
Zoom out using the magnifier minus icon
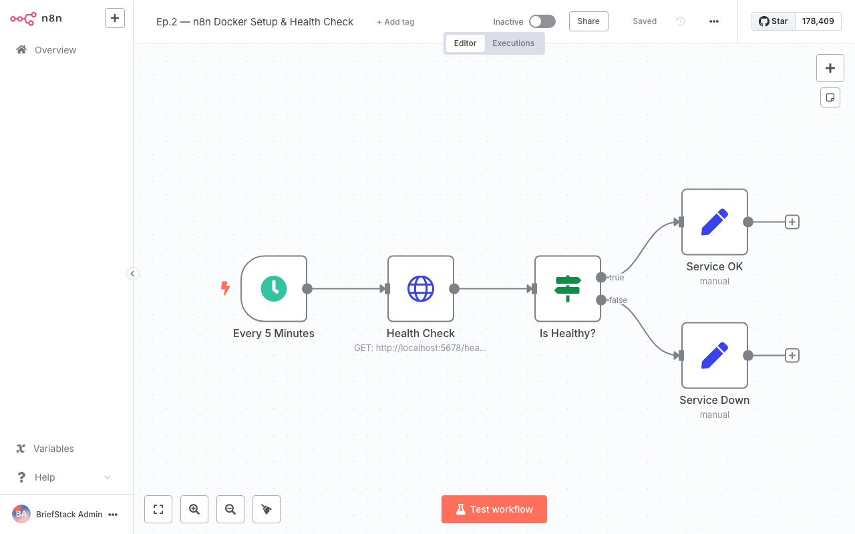point(230,509)
